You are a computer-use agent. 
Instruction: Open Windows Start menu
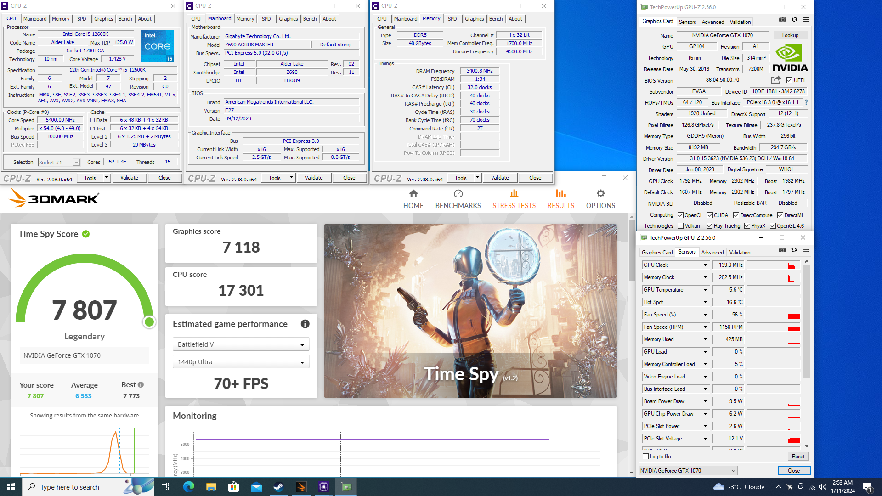pyautogui.click(x=11, y=487)
